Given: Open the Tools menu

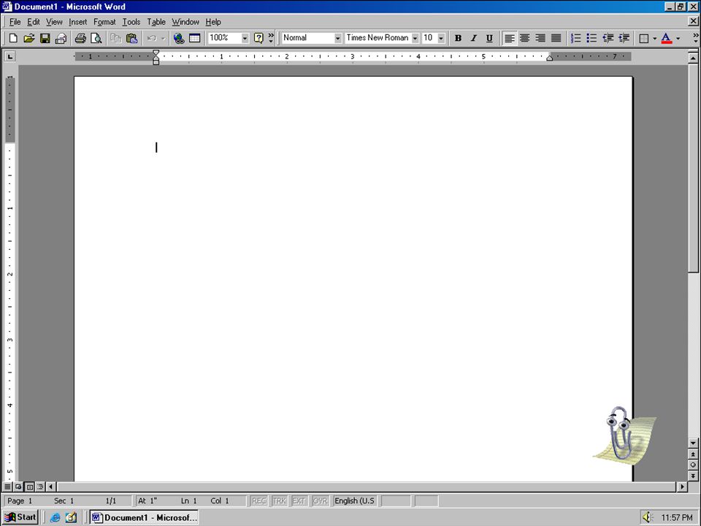Looking at the screenshot, I should tap(131, 22).
